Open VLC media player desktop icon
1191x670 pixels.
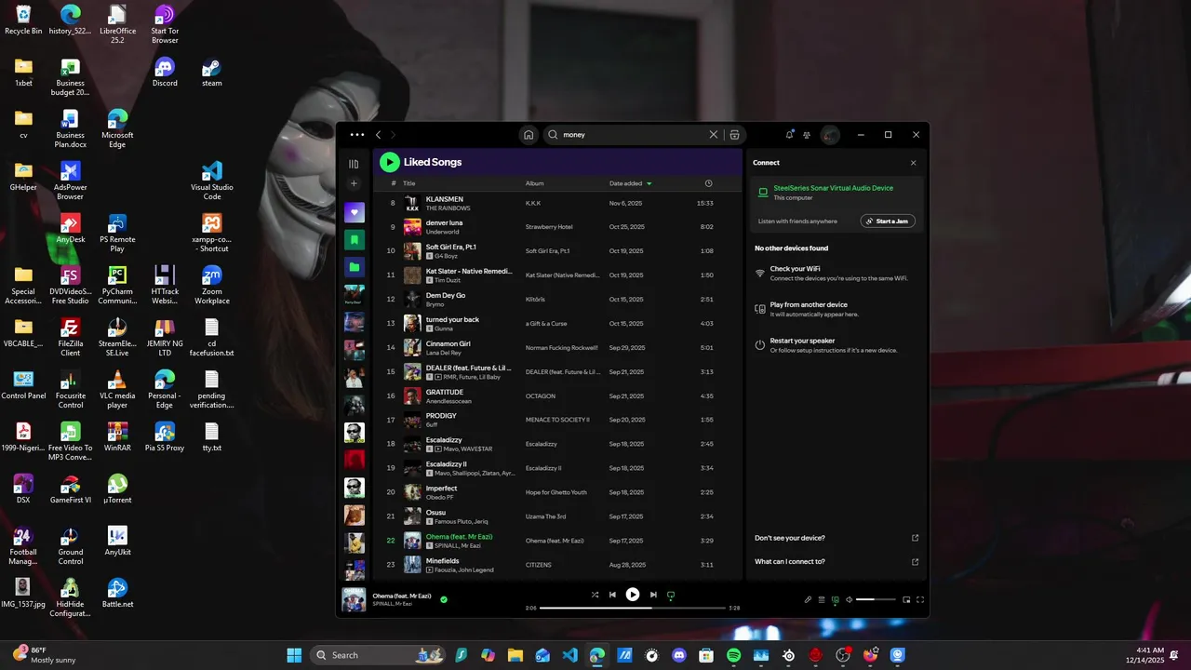117,389
